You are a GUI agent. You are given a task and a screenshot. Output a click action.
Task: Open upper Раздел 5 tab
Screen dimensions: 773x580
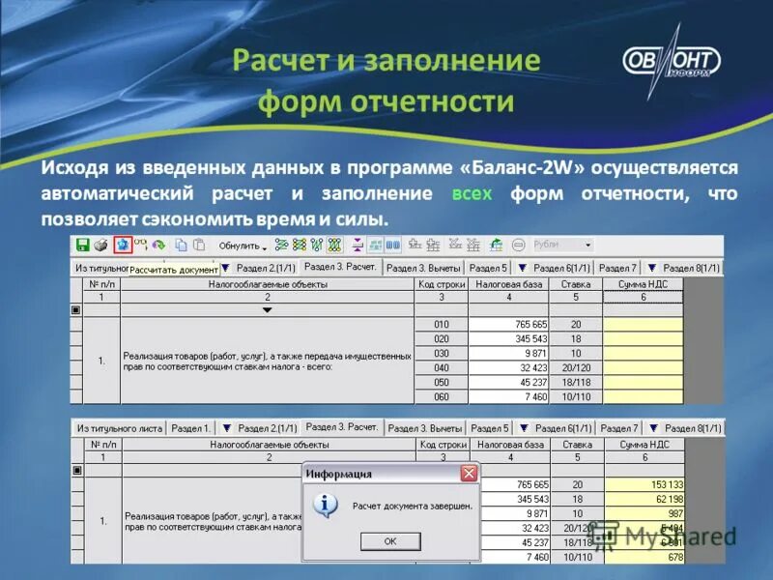coord(488,268)
